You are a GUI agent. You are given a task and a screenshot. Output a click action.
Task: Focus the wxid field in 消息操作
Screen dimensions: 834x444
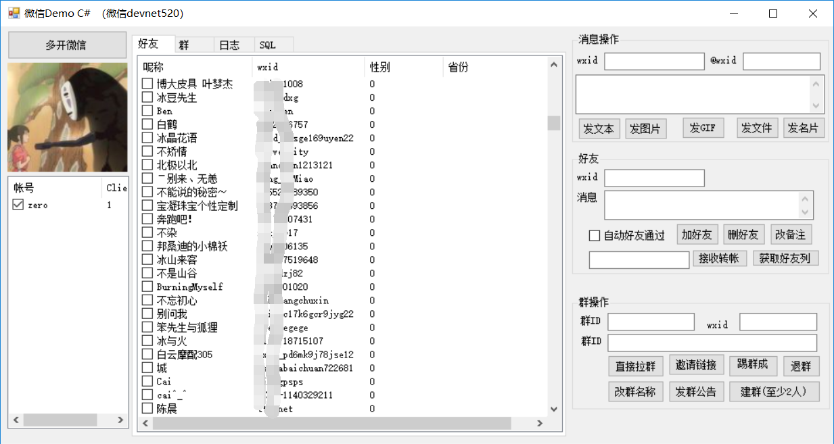[x=654, y=61]
